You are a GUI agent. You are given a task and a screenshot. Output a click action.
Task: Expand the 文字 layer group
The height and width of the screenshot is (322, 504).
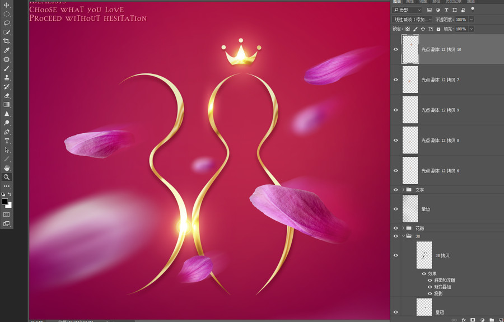403,190
